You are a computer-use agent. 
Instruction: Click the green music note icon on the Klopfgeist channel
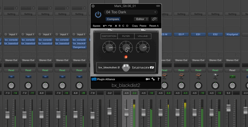click(x=232, y=77)
